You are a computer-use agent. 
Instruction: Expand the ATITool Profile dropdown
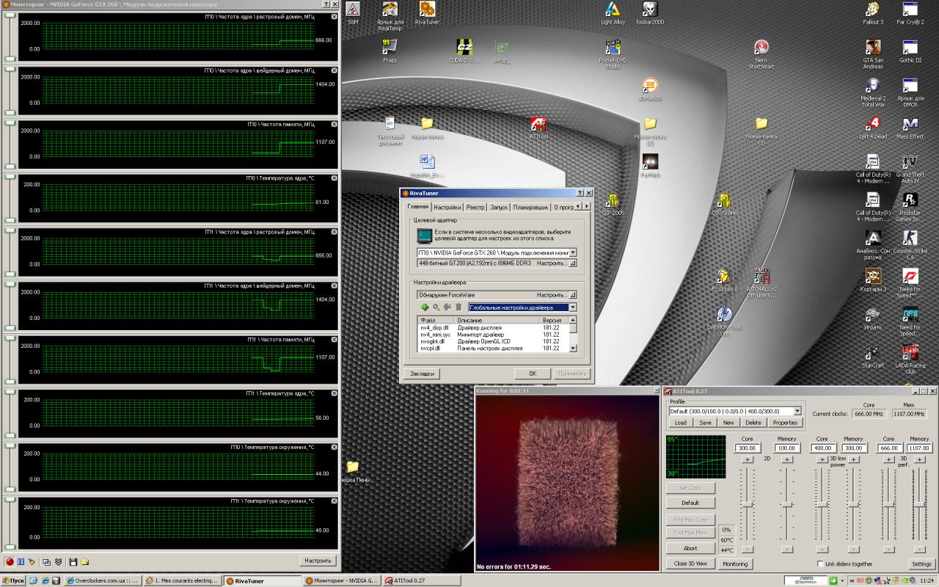click(797, 411)
